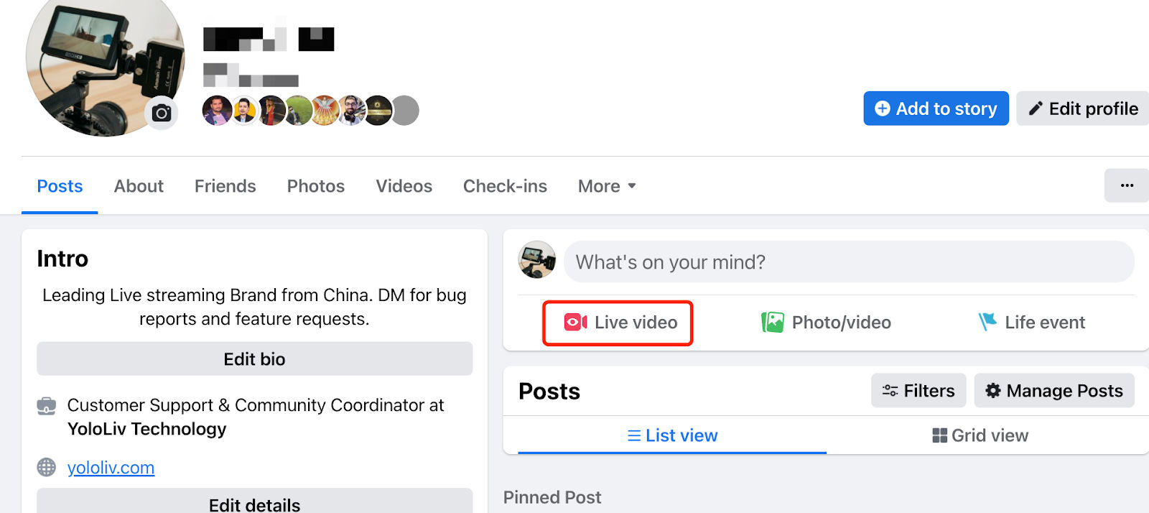1149x513 pixels.
Task: Click the Life event flag icon
Action: tap(987, 322)
